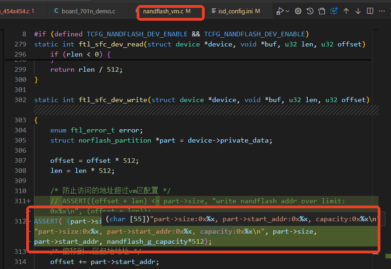The image size is (391, 269).
Task: Go to next change with down arrow
Action: tap(358, 11)
